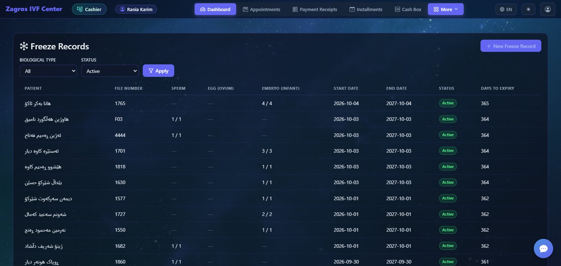This screenshot has height=266, width=561.
Task: Click end date 2027-09-30
Action: click(399, 262)
